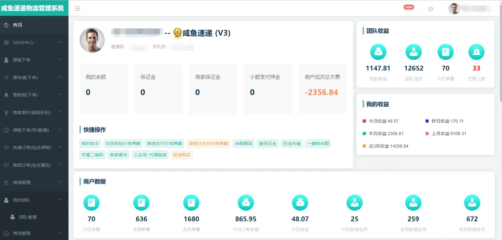Click the 今日单量 icon in 商户数据
Image resolution: width=502 pixels, height=240 pixels.
(91, 202)
